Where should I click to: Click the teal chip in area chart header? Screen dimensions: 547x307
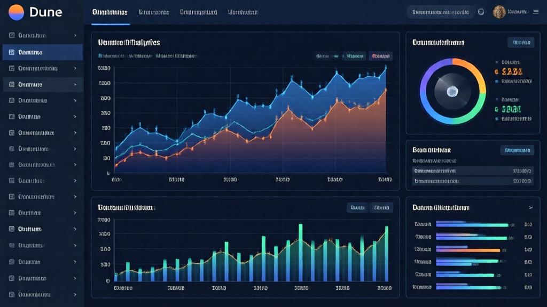pos(355,56)
